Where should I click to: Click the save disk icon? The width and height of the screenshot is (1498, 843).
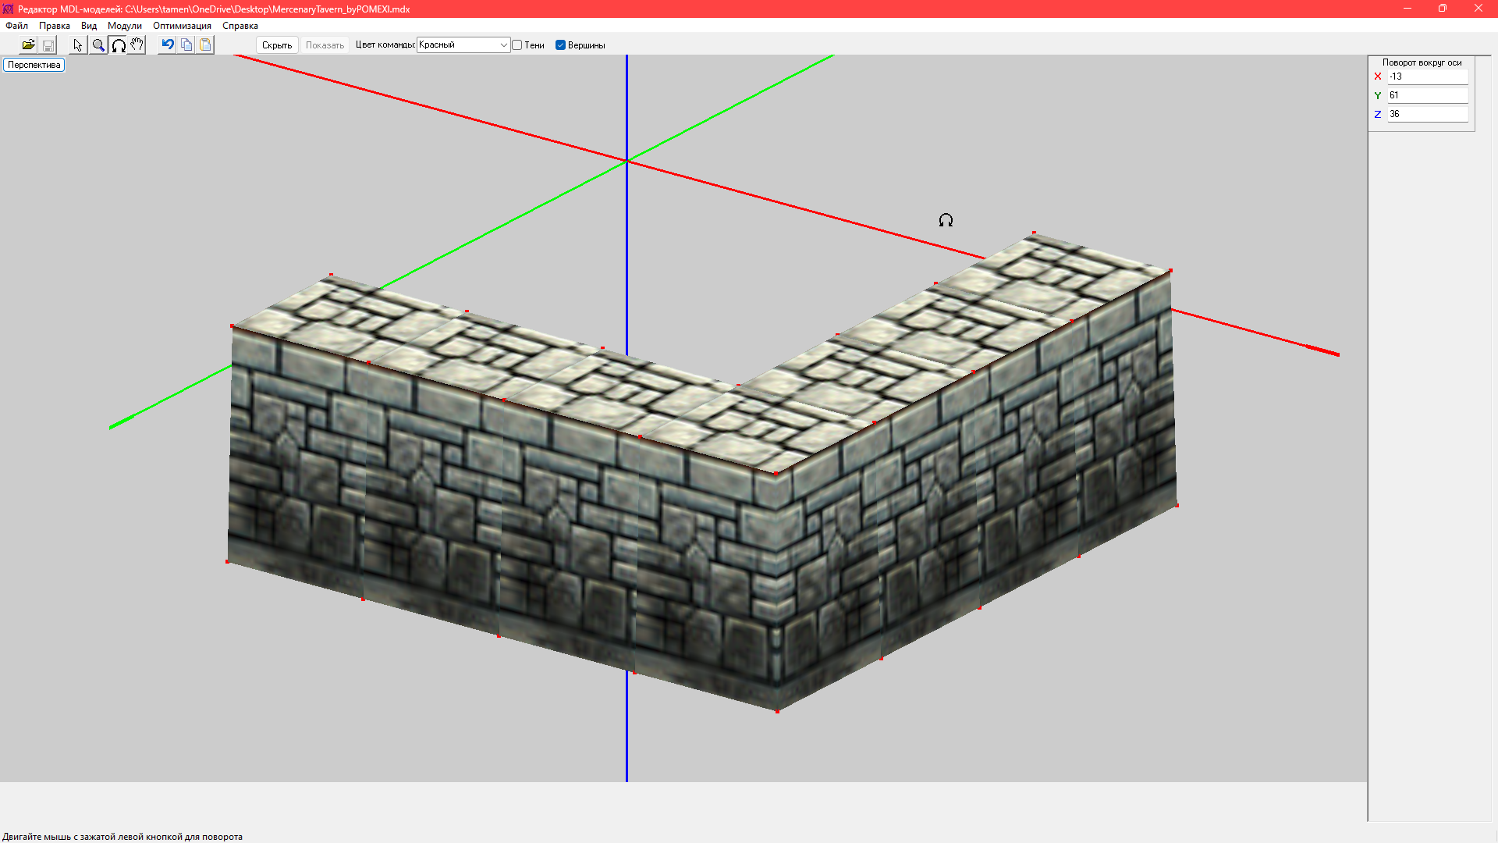pos(48,45)
